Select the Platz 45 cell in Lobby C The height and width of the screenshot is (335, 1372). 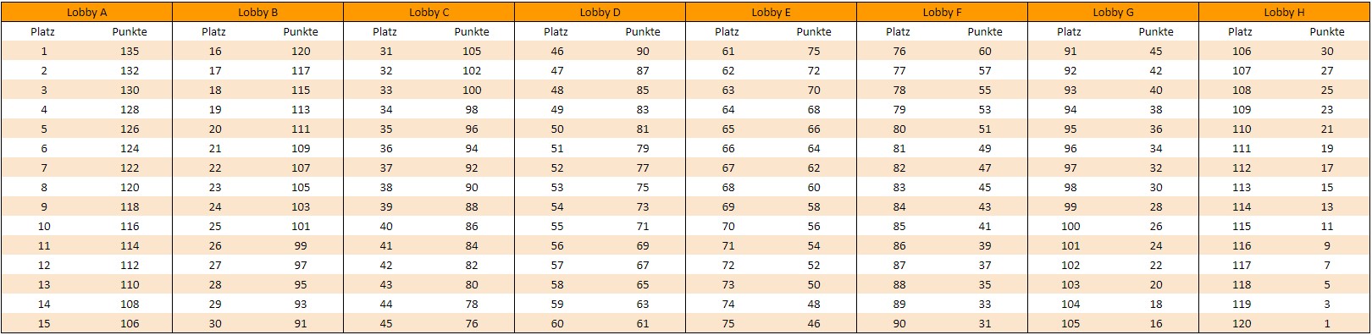[386, 323]
